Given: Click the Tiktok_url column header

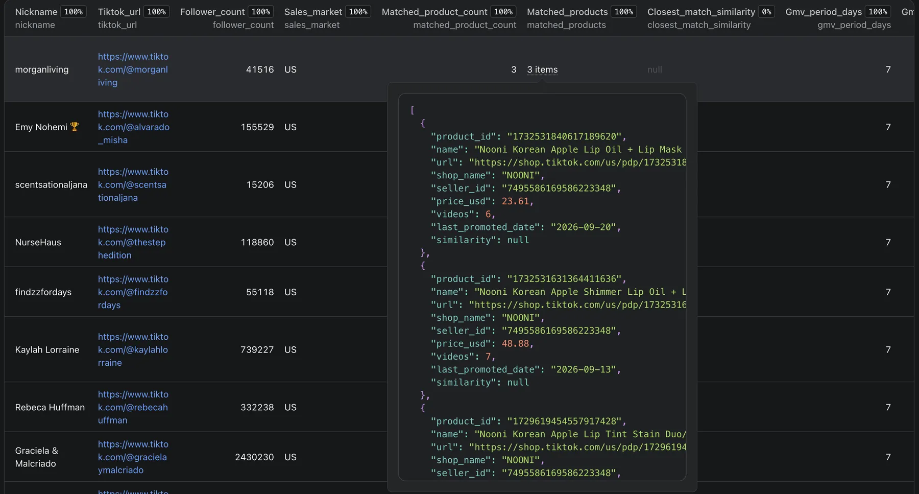Looking at the screenshot, I should pyautogui.click(x=119, y=12).
